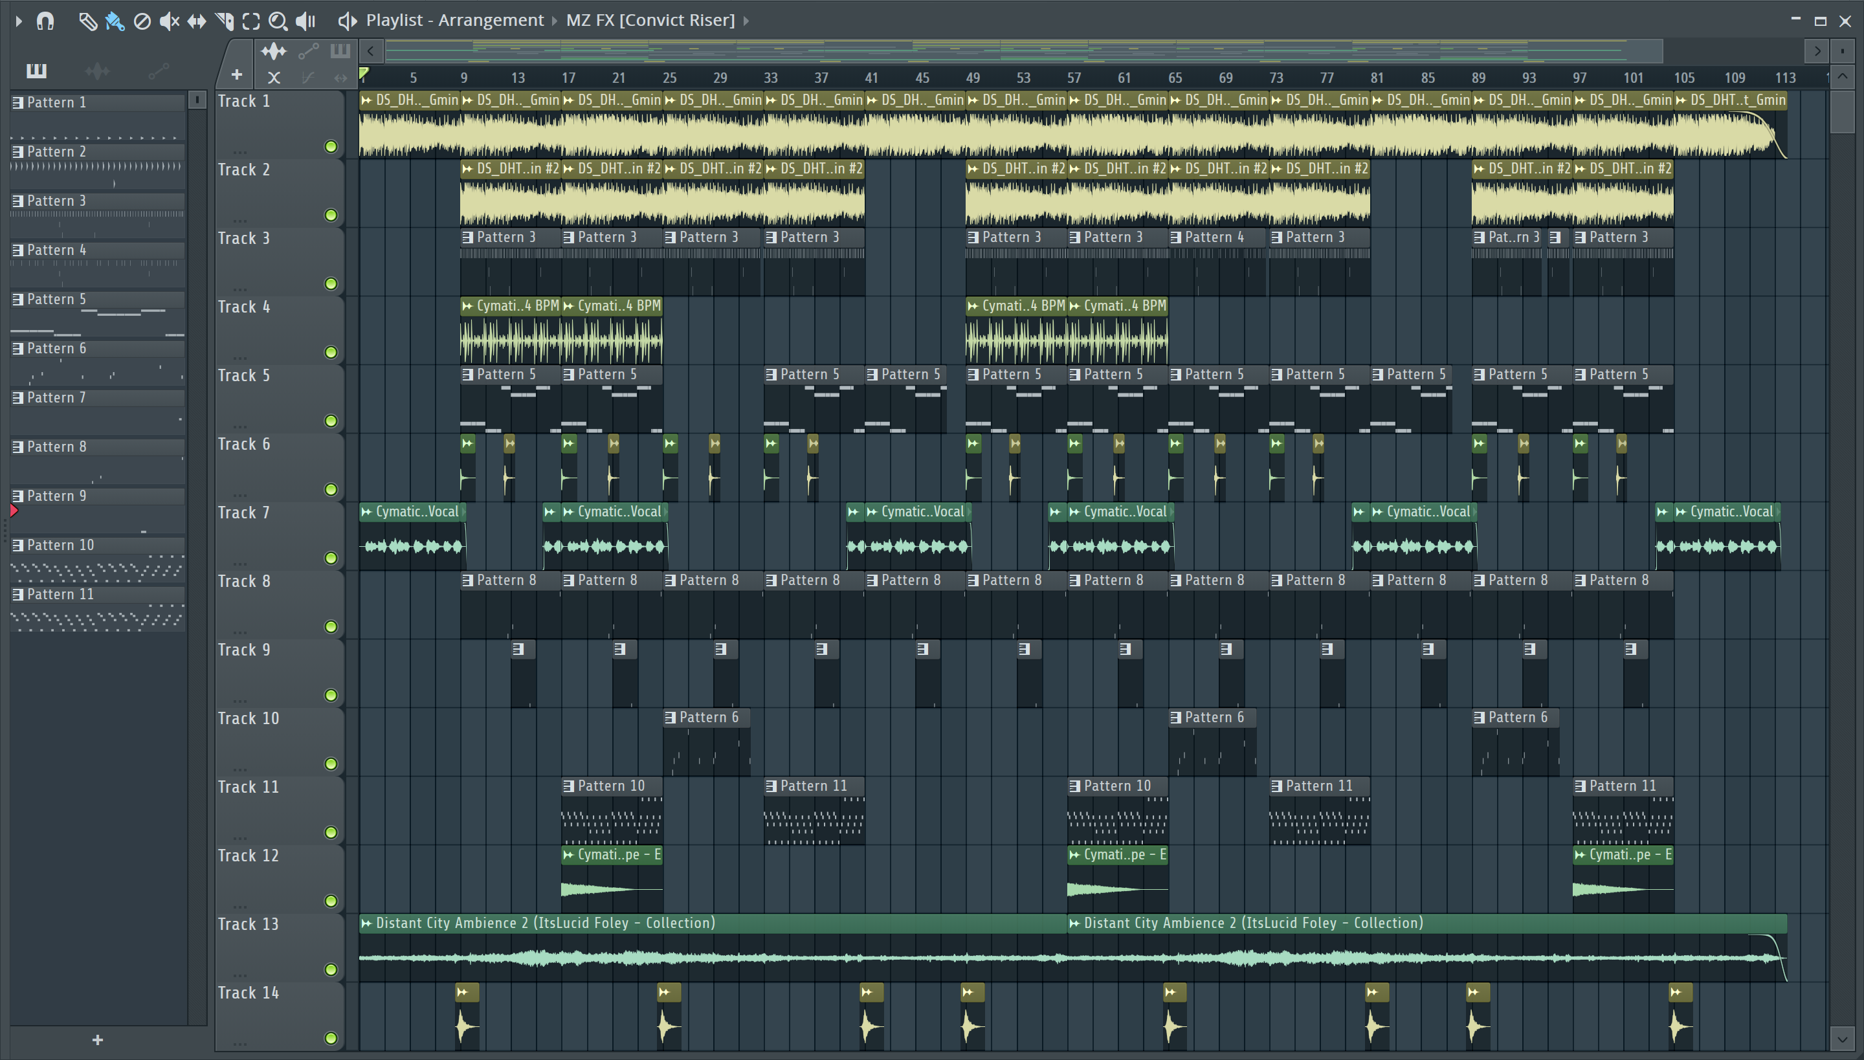Open first Track 1 clip menu icon
Screen dimensions: 1864x1060
pos(367,100)
